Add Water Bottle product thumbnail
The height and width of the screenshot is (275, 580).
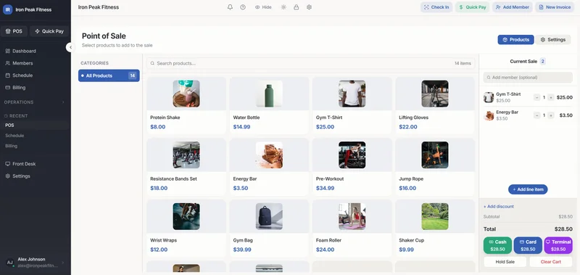269,94
